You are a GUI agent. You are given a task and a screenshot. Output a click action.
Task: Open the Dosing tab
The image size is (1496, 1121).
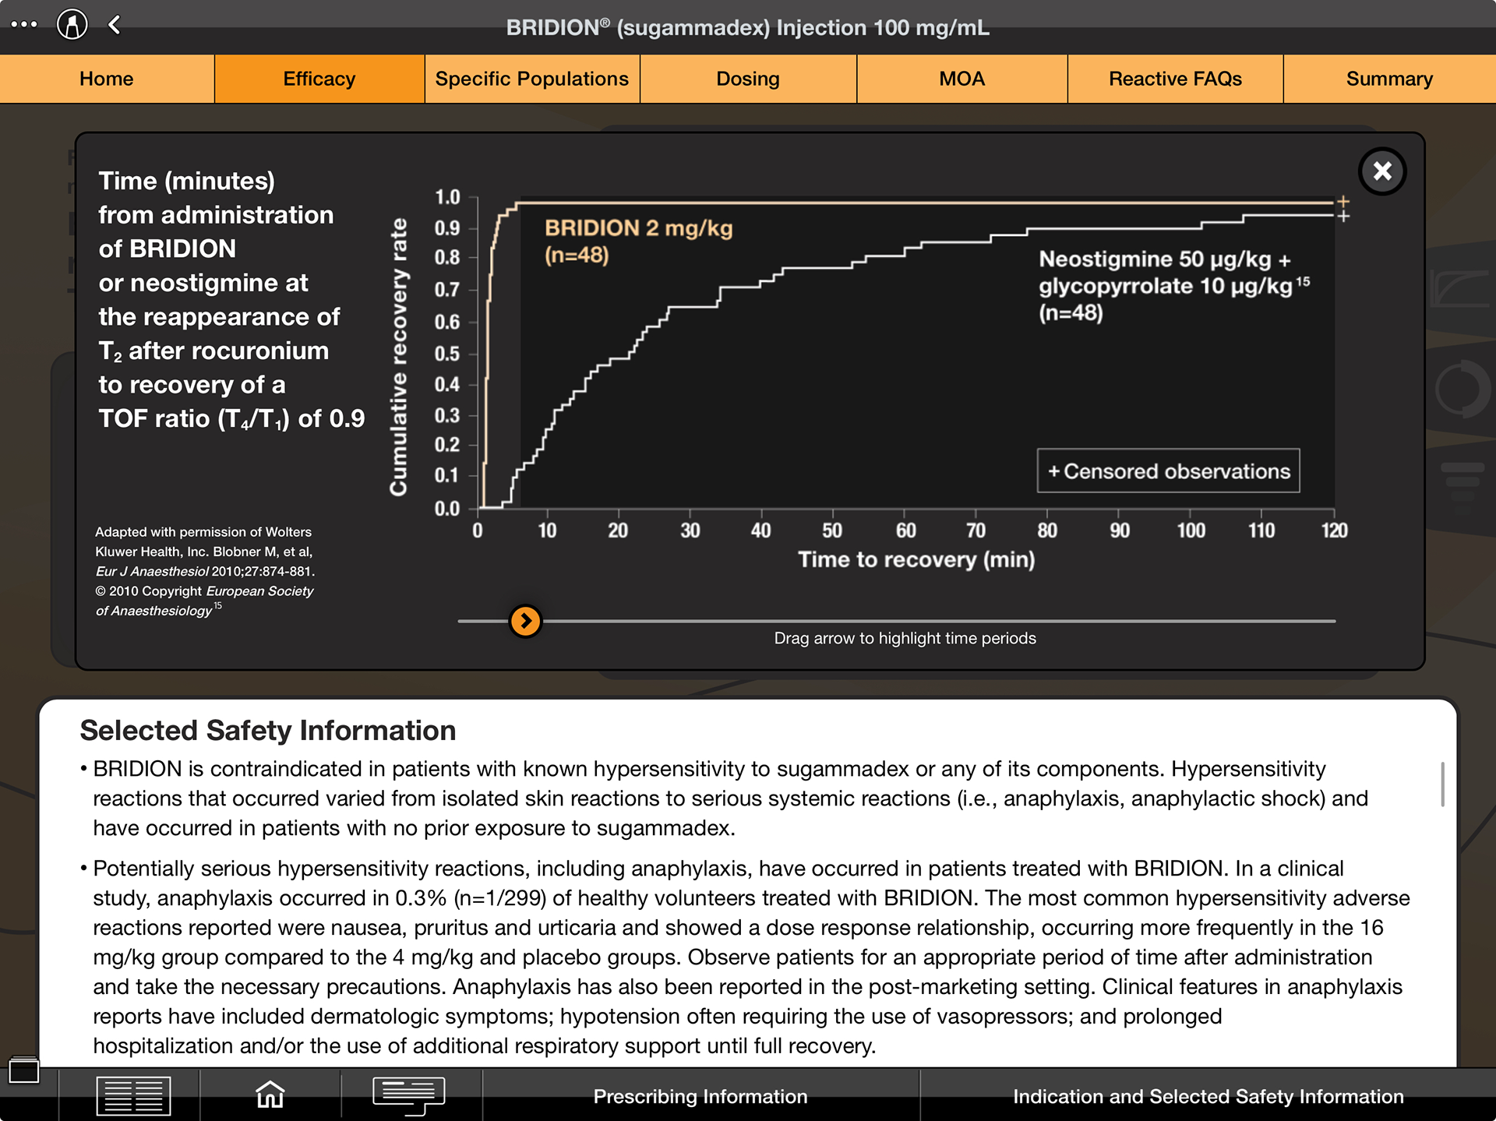pos(748,79)
